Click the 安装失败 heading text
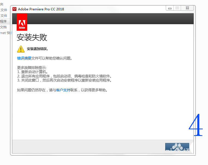This screenshot has height=165, width=208. point(32,37)
